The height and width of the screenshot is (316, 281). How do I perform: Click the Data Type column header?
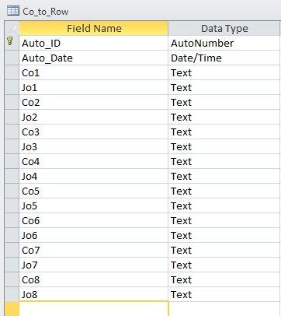pos(224,28)
